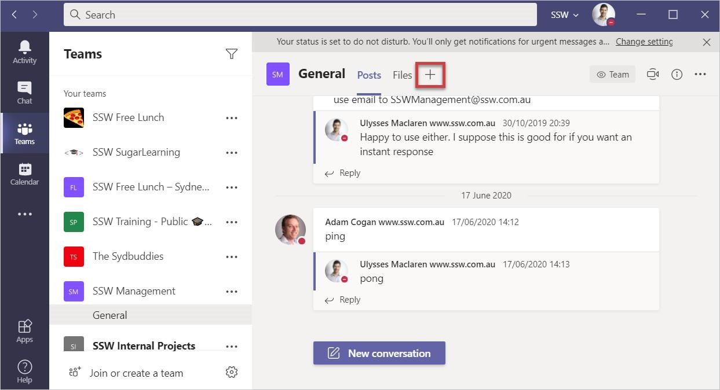The width and height of the screenshot is (720, 390).
Task: Toggle the Team visibility eye button
Action: 612,74
